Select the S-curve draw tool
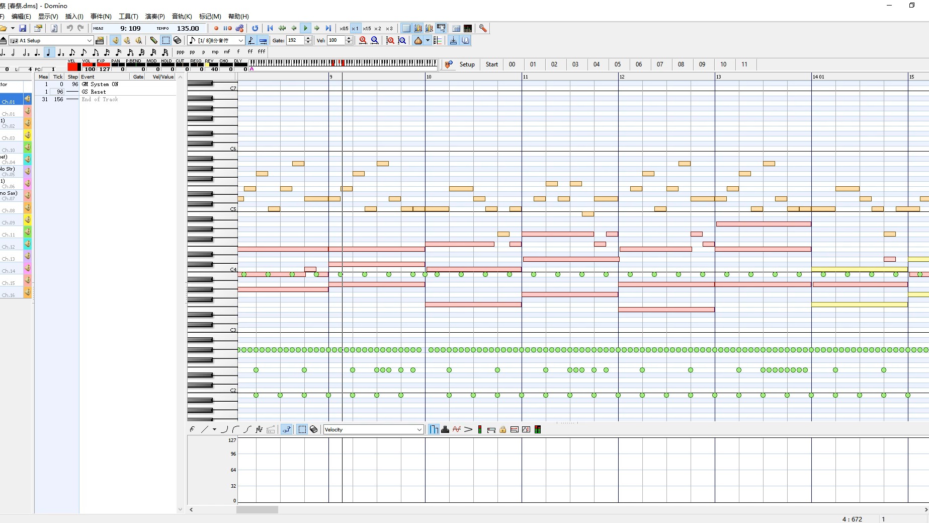This screenshot has height=523, width=929. pos(247,429)
